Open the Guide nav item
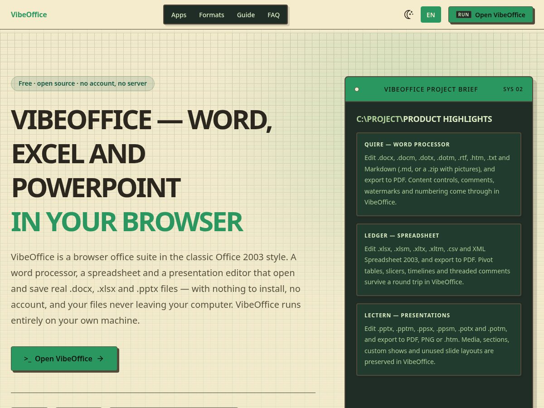 (246, 15)
